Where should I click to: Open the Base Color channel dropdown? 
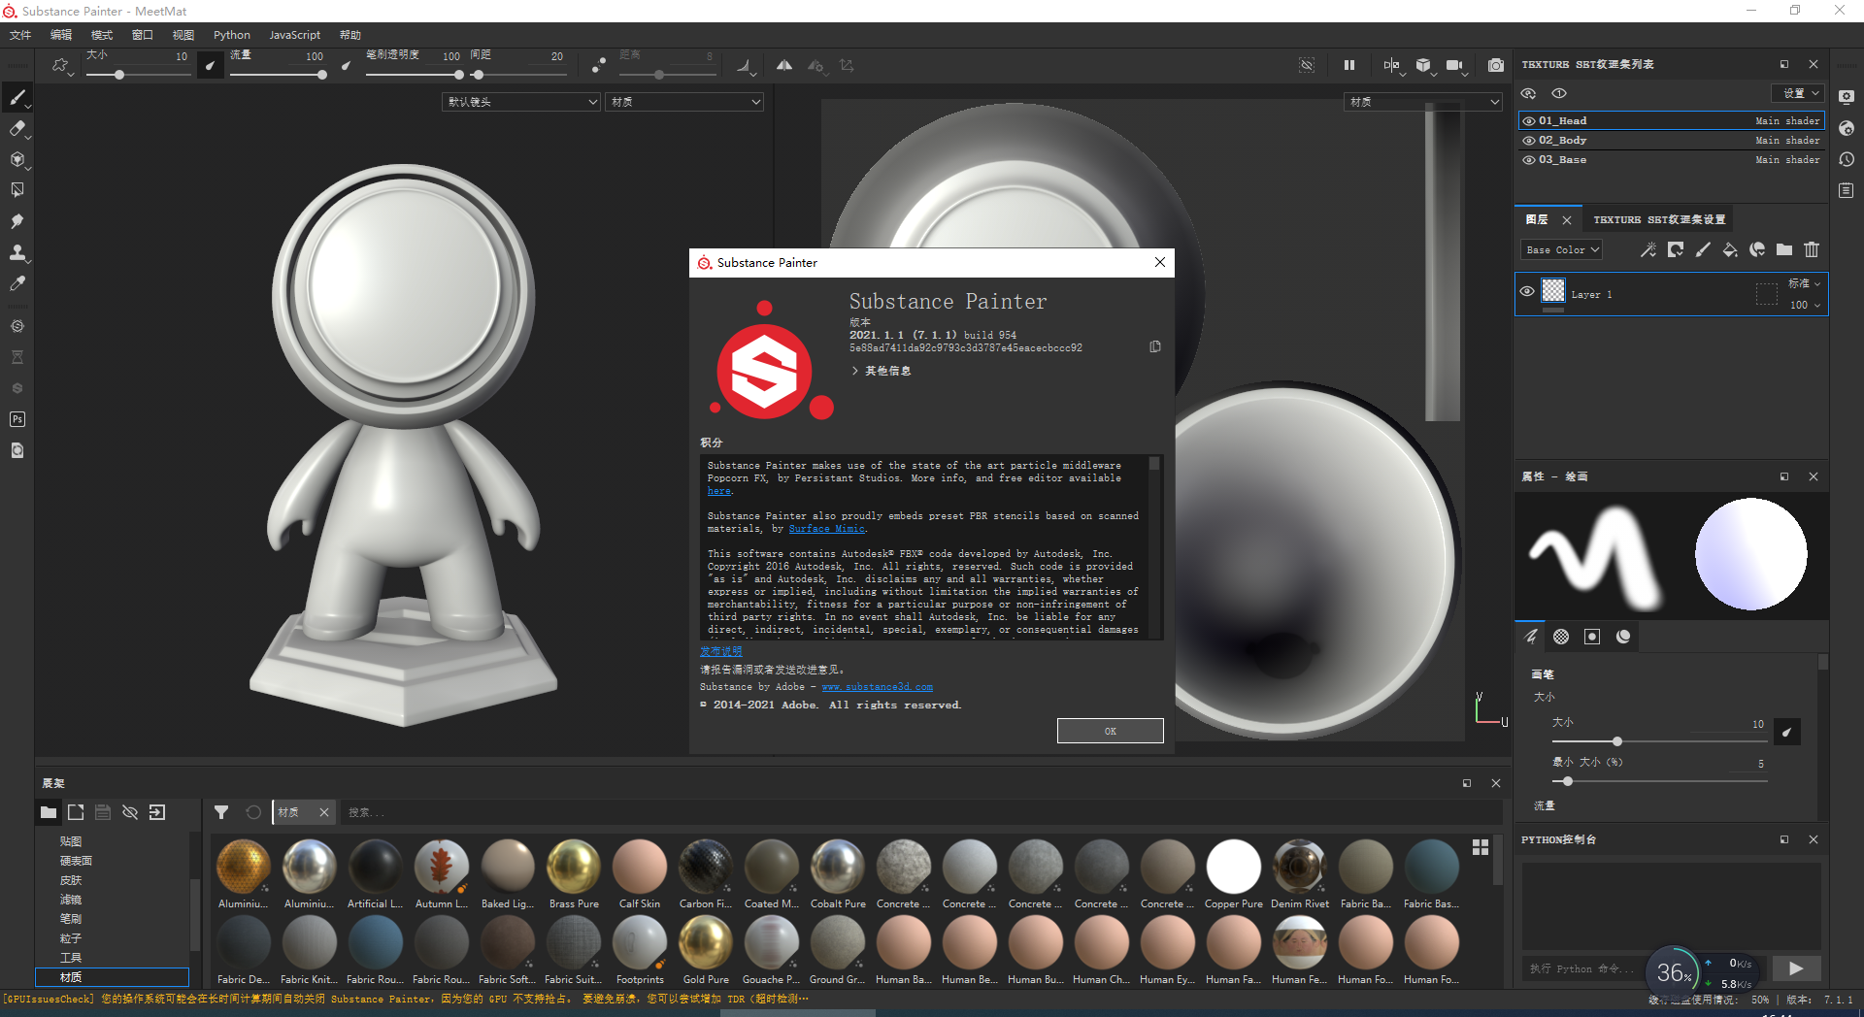tap(1561, 250)
